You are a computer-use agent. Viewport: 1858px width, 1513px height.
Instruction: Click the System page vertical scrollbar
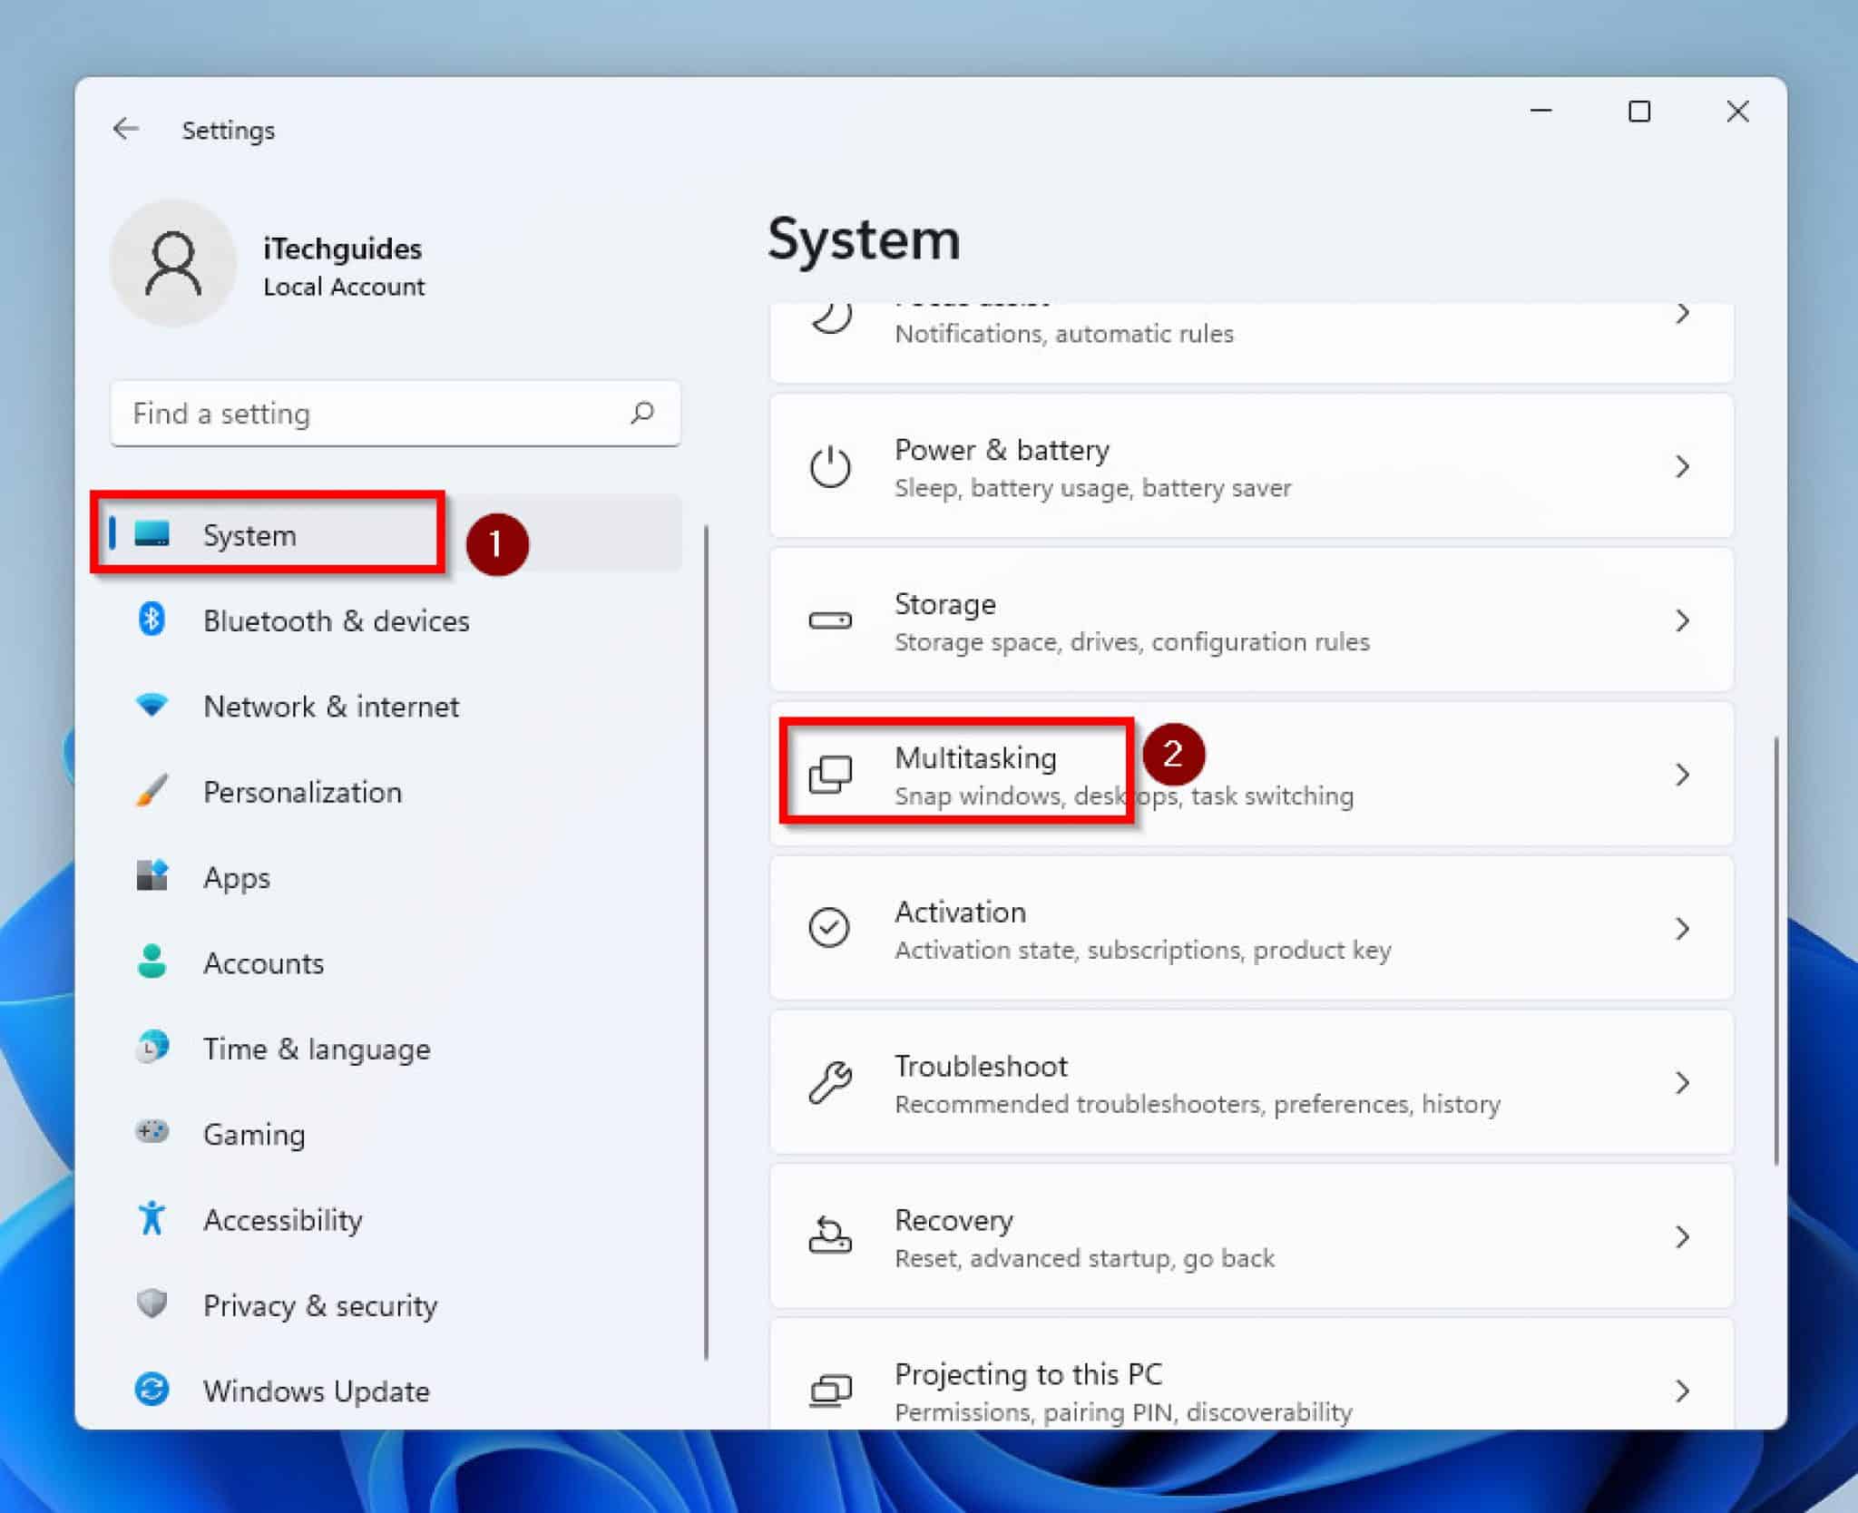[x=1775, y=951]
